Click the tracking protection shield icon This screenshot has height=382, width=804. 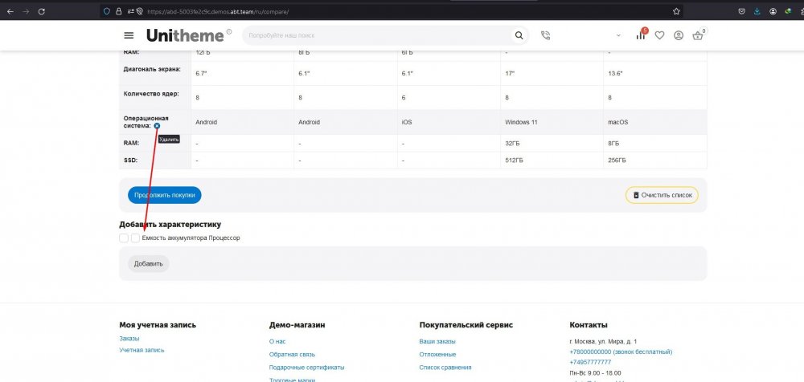tap(107, 11)
